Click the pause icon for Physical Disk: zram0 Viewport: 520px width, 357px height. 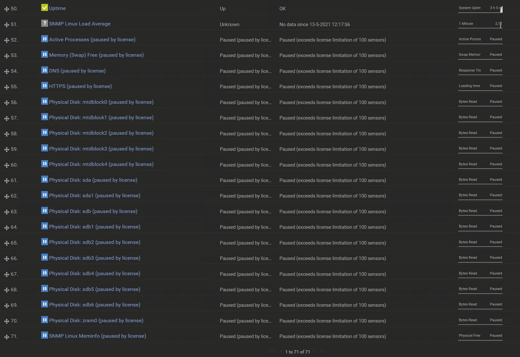[44, 320]
